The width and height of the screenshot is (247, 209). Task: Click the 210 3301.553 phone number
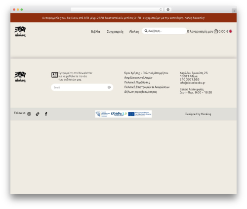[x=189, y=80]
